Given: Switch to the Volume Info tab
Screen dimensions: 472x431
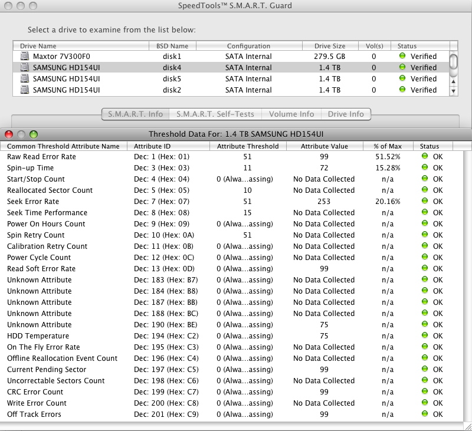Looking at the screenshot, I should (x=291, y=114).
